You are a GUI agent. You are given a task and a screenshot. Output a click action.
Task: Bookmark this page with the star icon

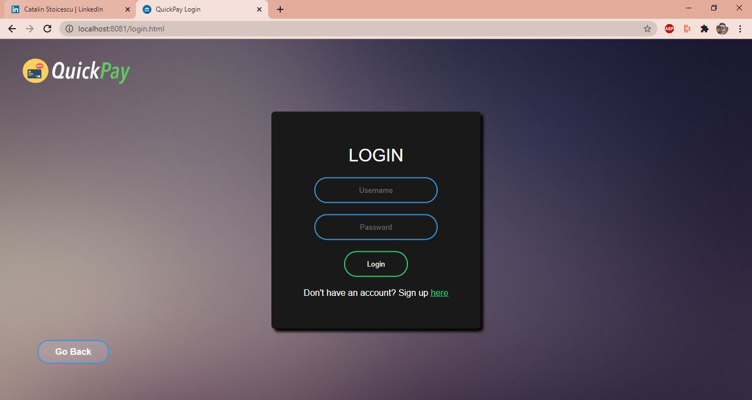pos(647,29)
